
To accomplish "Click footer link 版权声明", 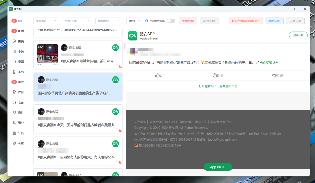I will [x=186, y=122].
